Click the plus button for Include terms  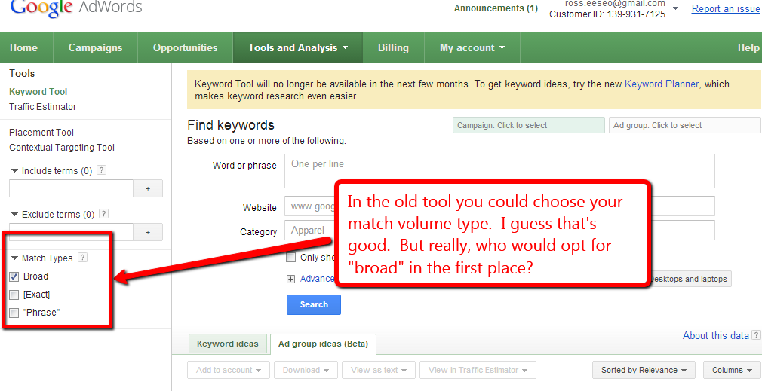[148, 188]
